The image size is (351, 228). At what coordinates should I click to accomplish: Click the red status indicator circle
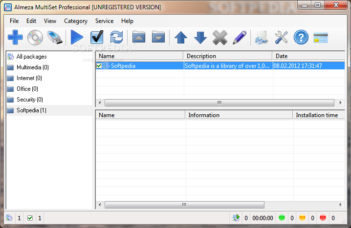[x=323, y=217]
